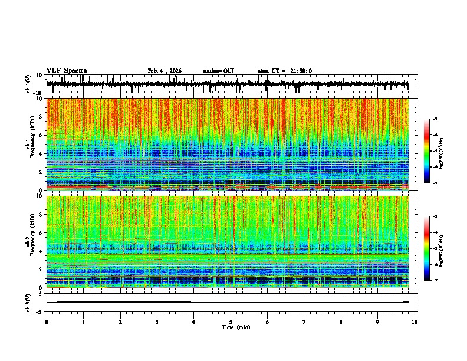The width and height of the screenshot is (467, 361).
Task: Click the "VLF Spectra" plot title
Action: pyautogui.click(x=67, y=71)
